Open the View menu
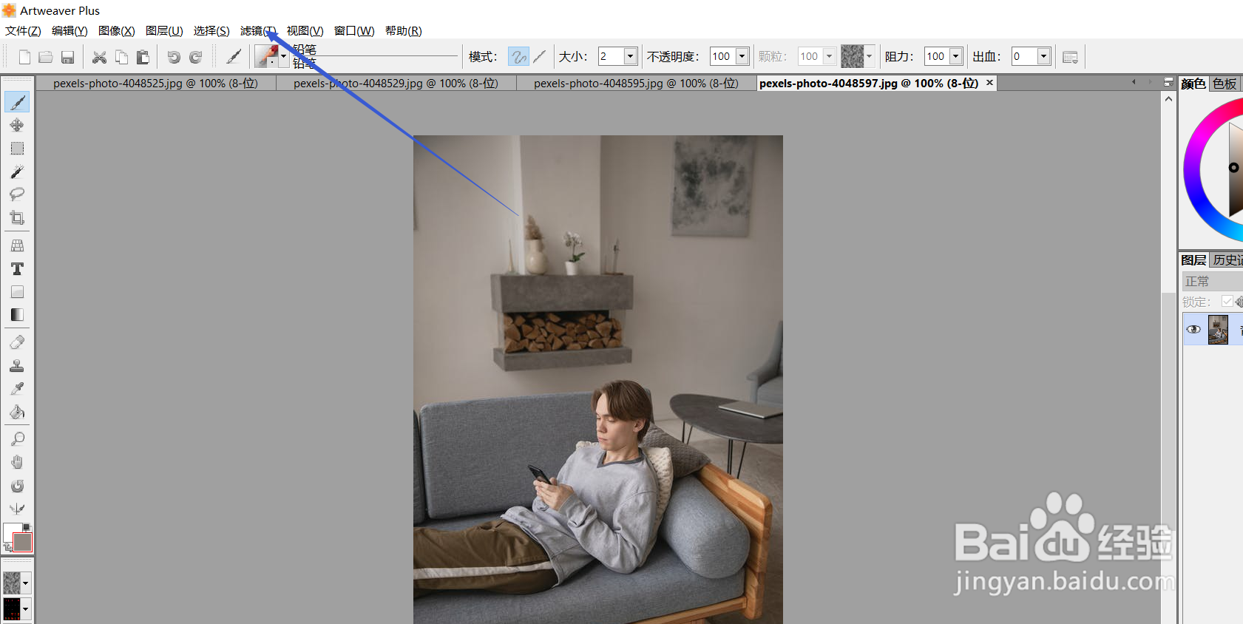 (305, 31)
